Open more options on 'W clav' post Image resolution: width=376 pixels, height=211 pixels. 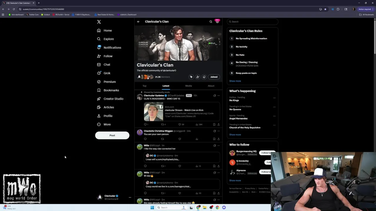219,173
